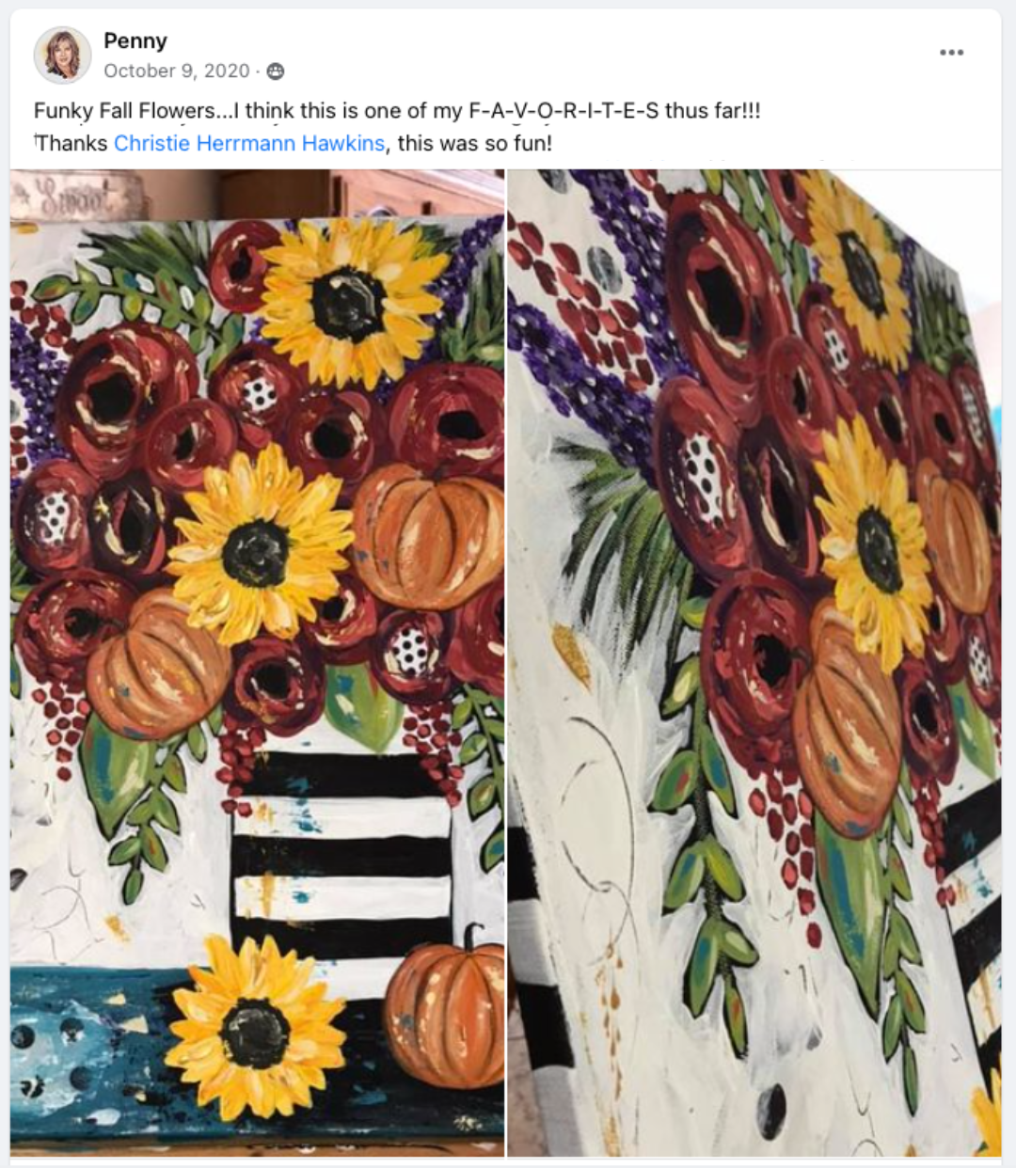Click the post audience privacy icon
The height and width of the screenshot is (1168, 1016).
pyautogui.click(x=276, y=71)
